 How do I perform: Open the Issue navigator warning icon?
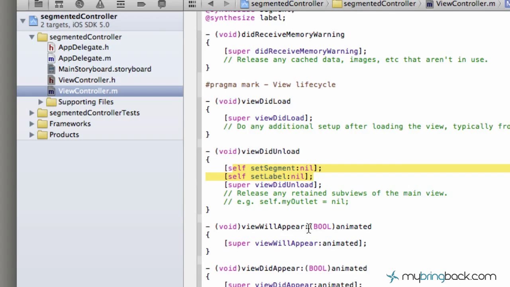pyautogui.click(x=100, y=4)
